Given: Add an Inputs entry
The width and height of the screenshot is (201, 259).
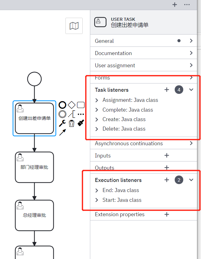Looking at the screenshot, I should [167, 155].
